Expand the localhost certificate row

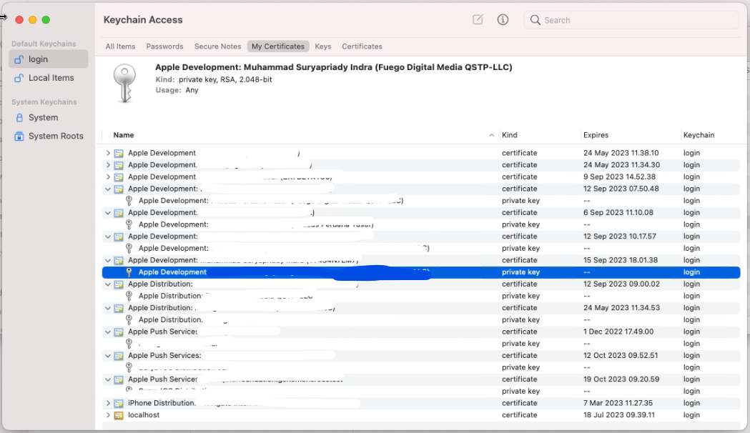[109, 415]
